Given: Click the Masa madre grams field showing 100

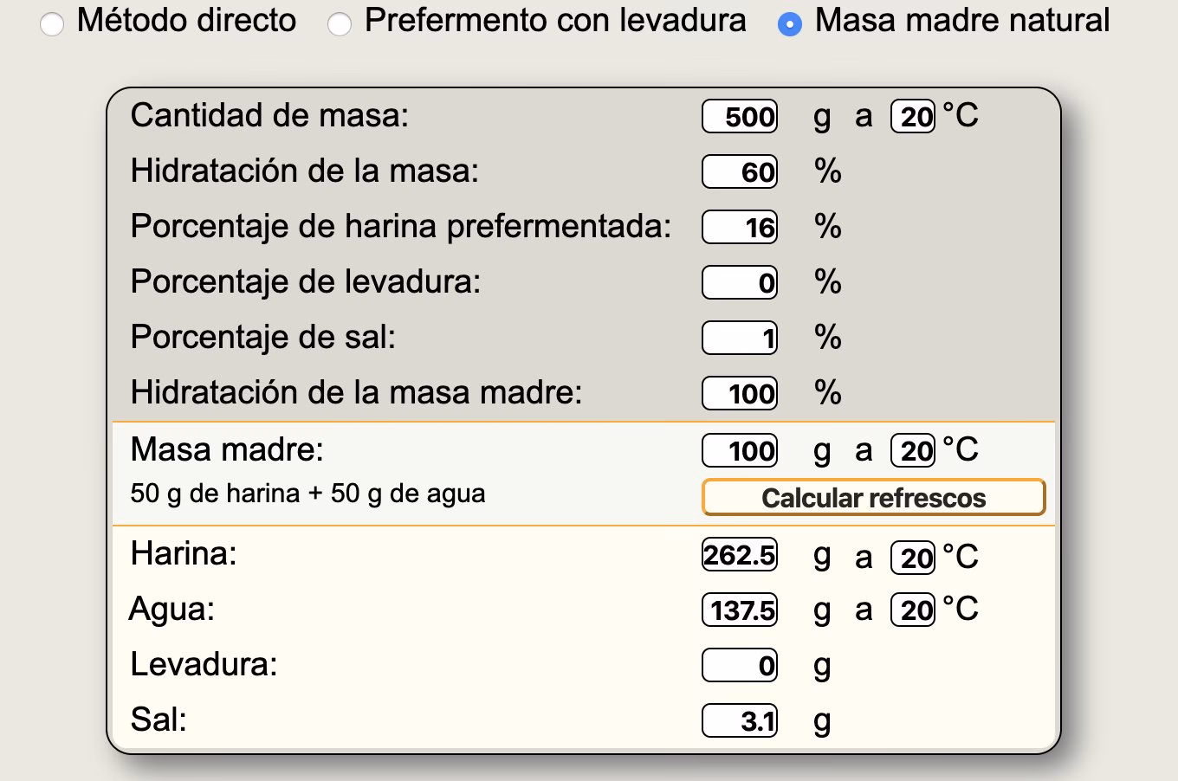Looking at the screenshot, I should [x=738, y=449].
